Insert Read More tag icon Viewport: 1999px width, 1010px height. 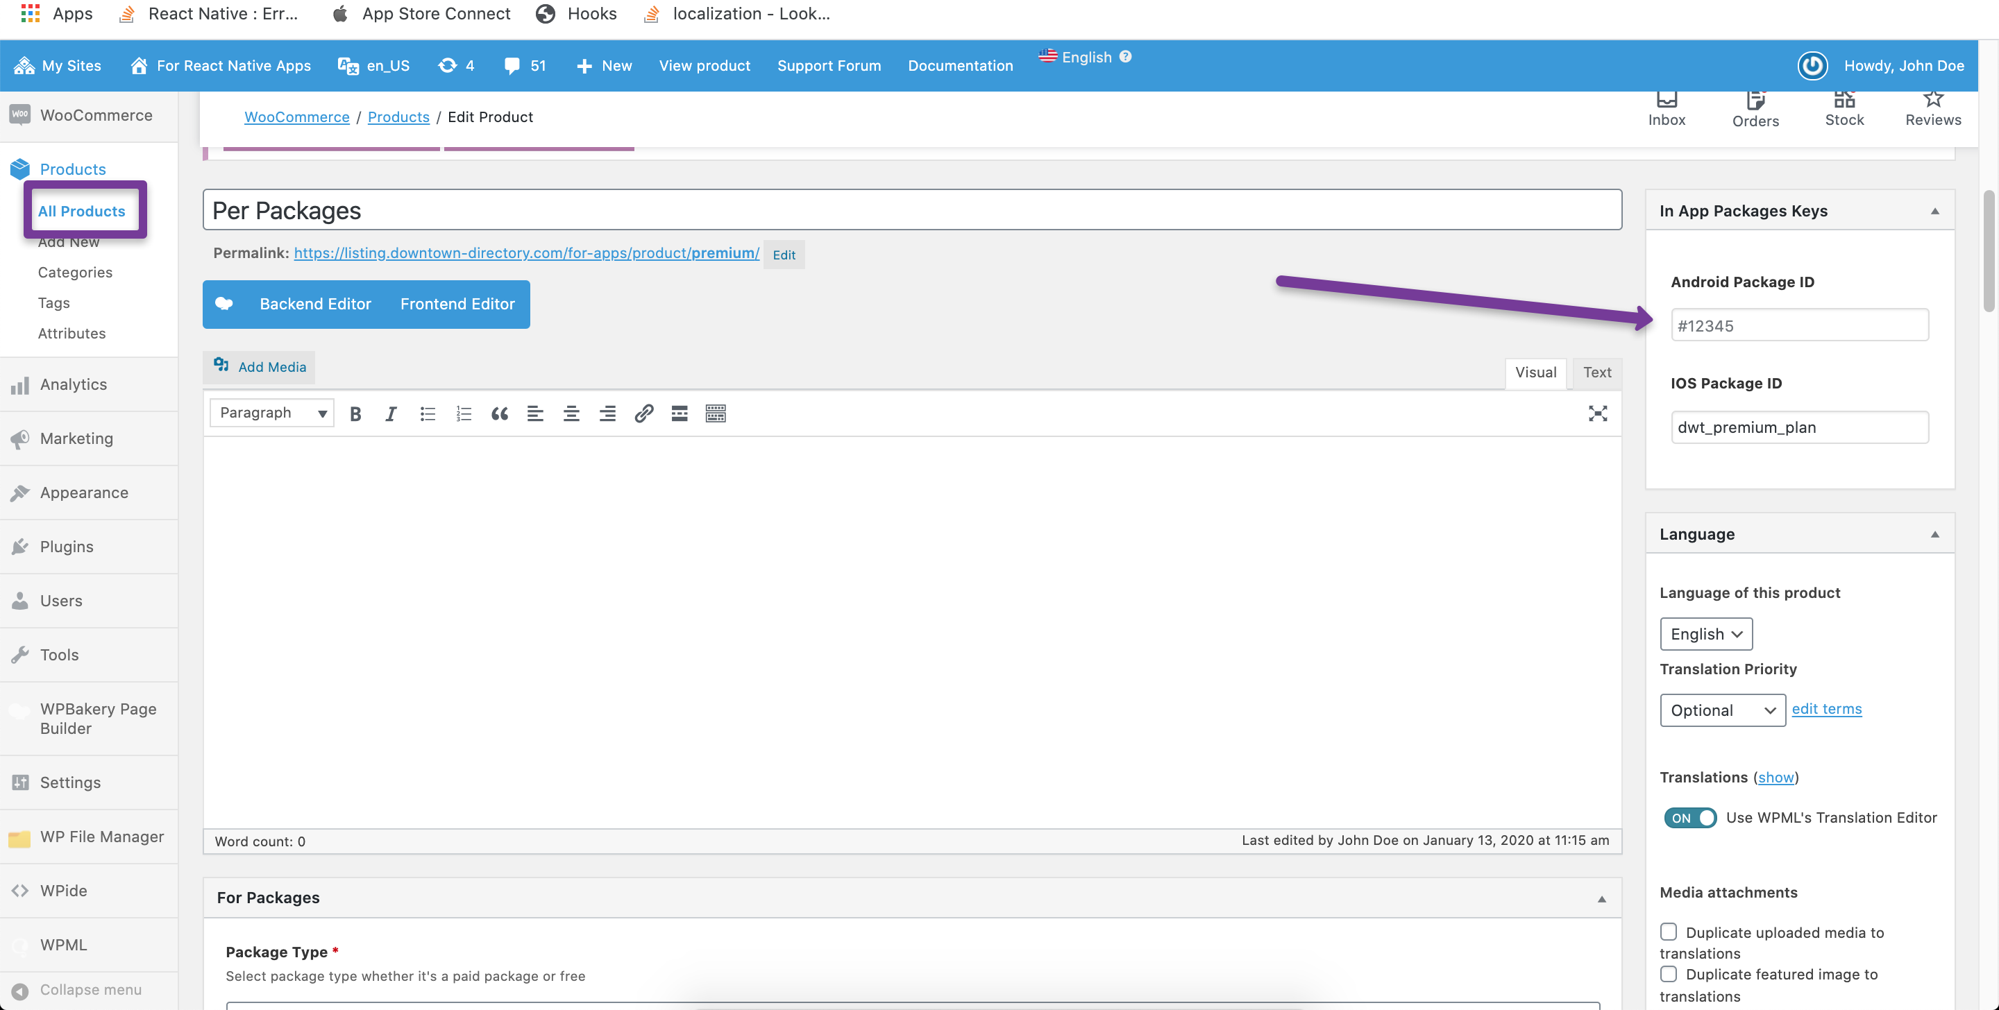point(680,413)
